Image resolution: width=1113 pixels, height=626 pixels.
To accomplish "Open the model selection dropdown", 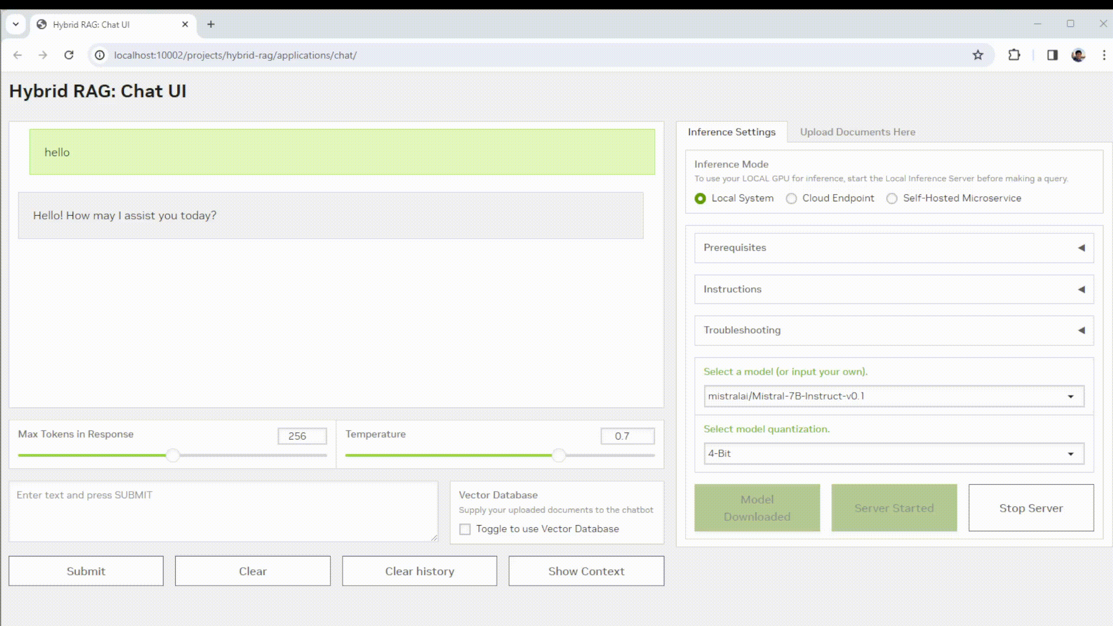I will [894, 396].
